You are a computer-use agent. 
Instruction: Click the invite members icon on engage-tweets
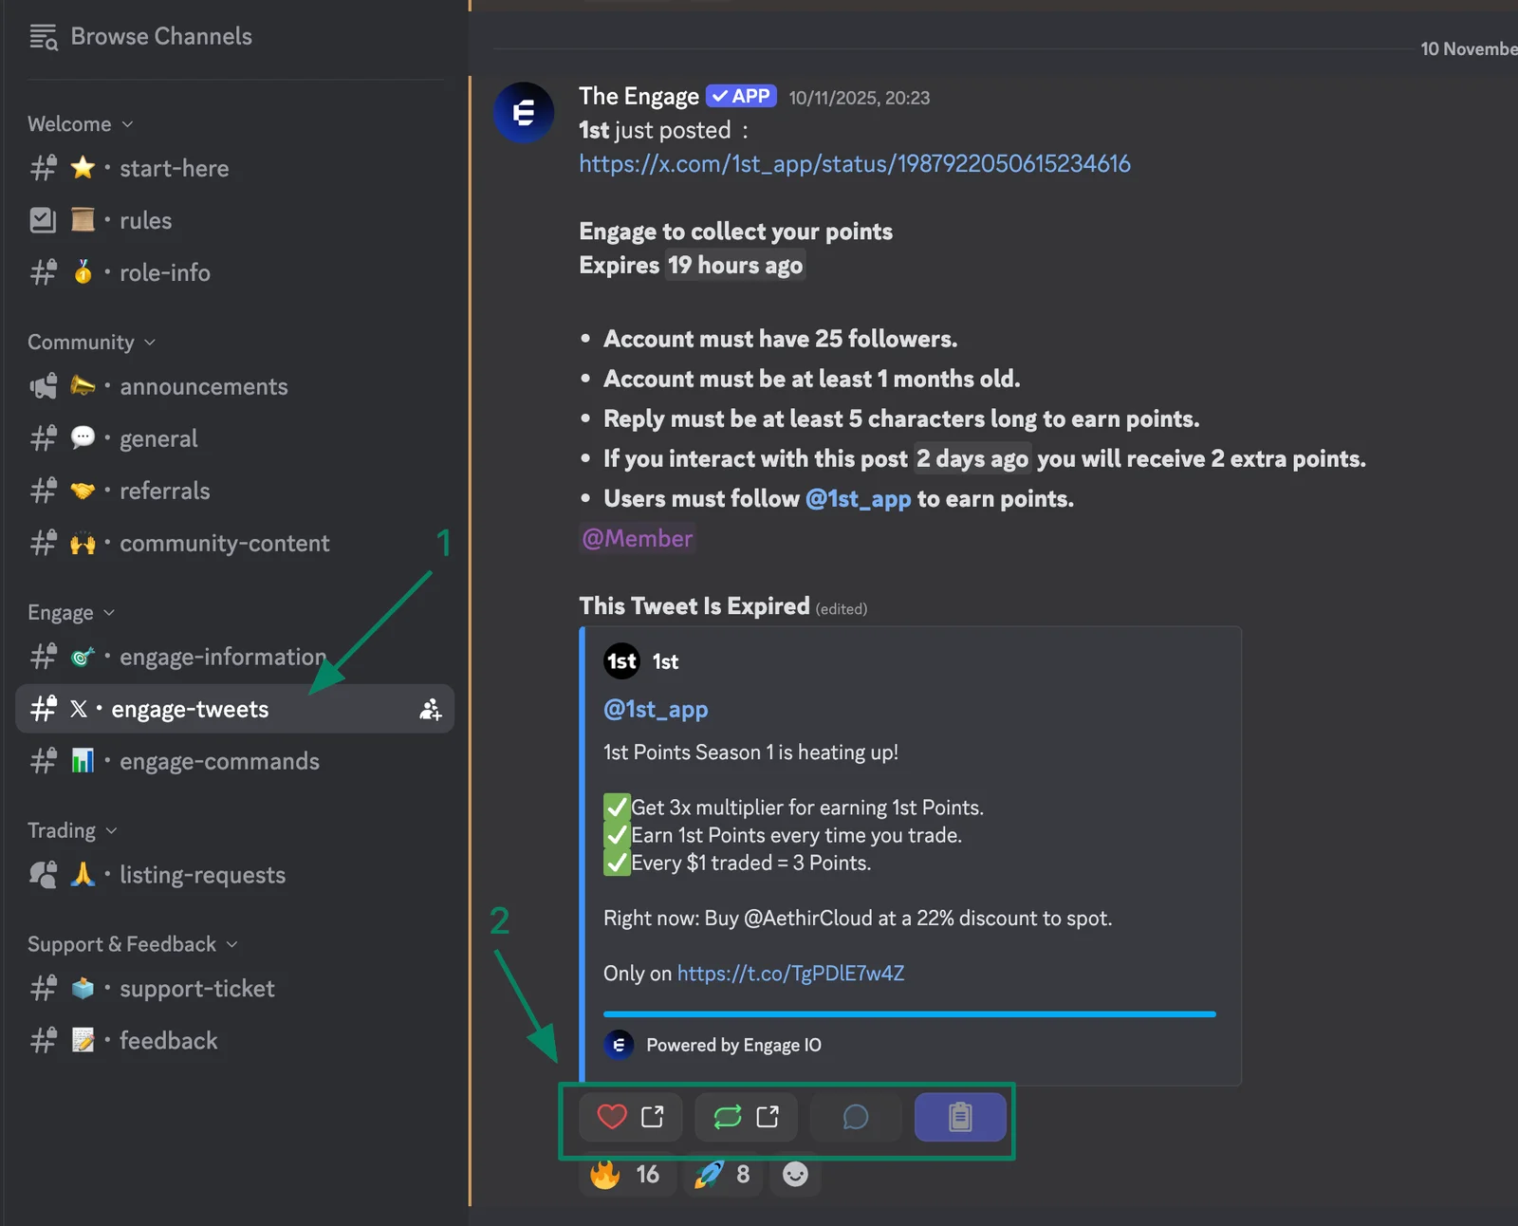point(431,709)
